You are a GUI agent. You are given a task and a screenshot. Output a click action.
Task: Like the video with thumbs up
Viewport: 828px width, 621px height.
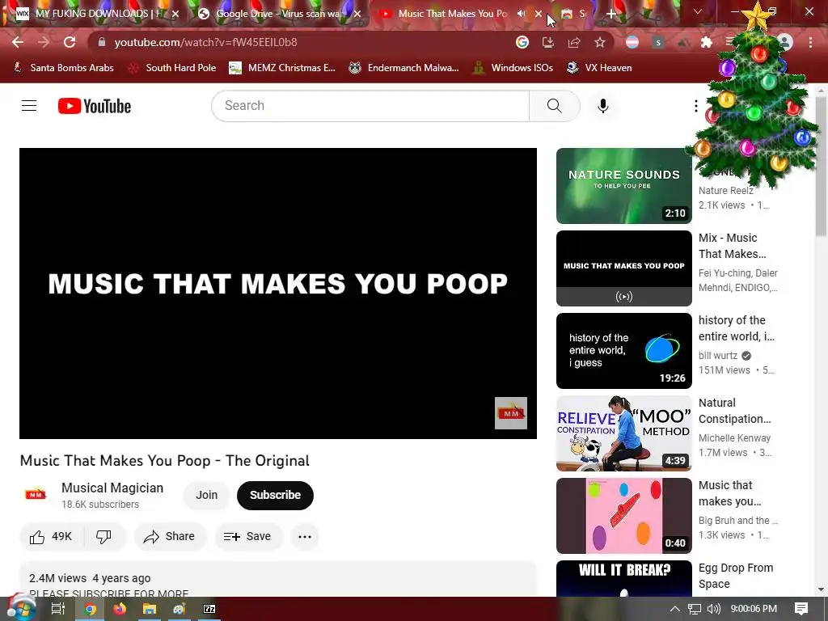click(x=51, y=537)
